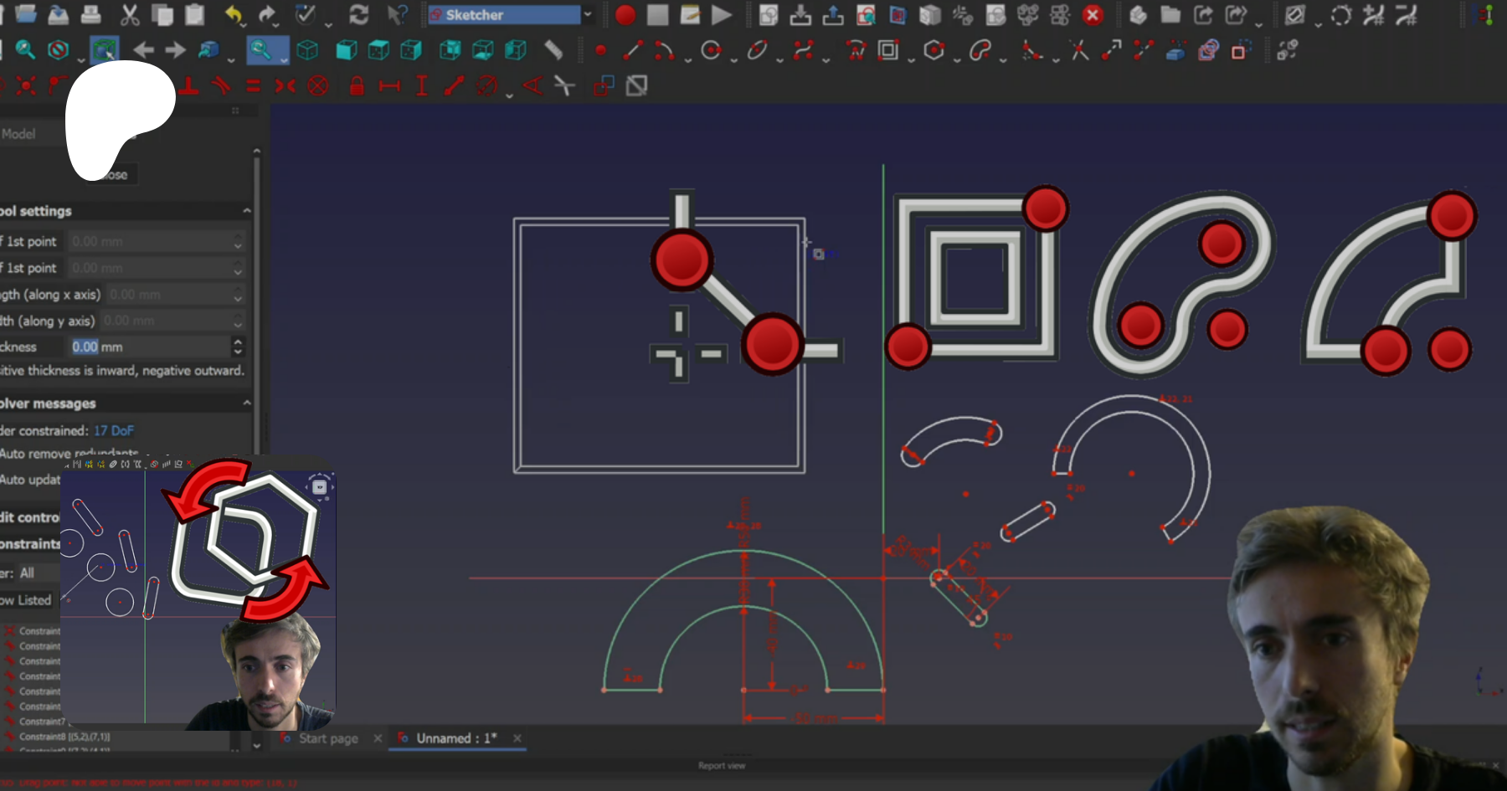Increase Thickness with the spinner arrows
This screenshot has width=1507, height=791.
[x=238, y=342]
